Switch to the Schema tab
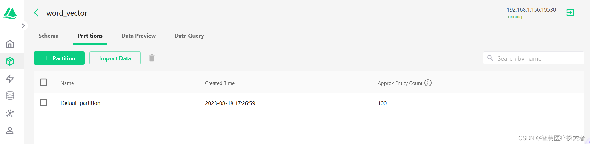 pyautogui.click(x=49, y=36)
